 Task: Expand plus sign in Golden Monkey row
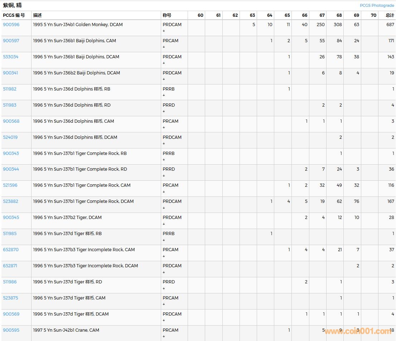[164, 31]
